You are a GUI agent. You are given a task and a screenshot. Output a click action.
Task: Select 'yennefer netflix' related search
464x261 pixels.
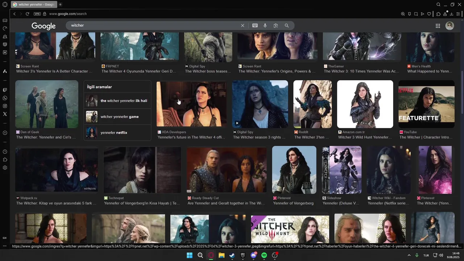117,132
